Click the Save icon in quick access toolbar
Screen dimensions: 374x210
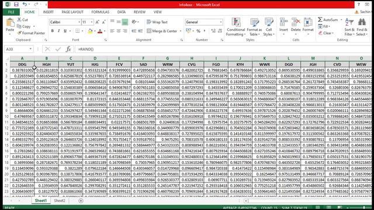pos(16,4)
